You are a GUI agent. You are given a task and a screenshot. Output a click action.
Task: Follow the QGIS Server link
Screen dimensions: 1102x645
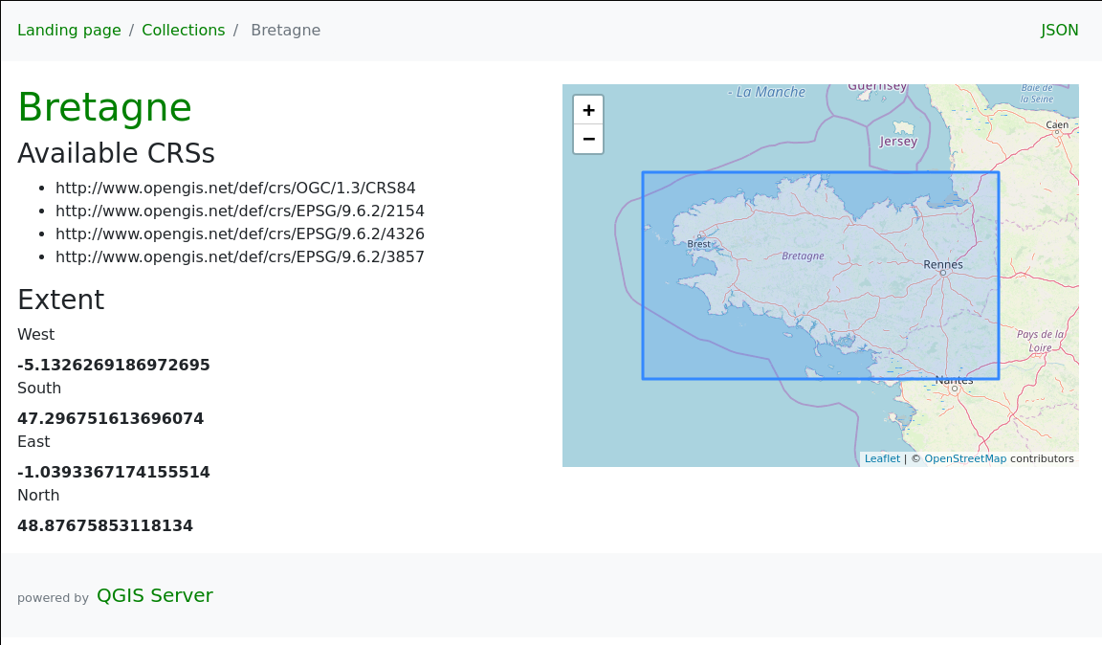[x=155, y=596]
